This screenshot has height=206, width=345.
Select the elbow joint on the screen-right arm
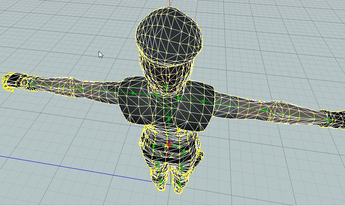pyautogui.click(x=265, y=111)
